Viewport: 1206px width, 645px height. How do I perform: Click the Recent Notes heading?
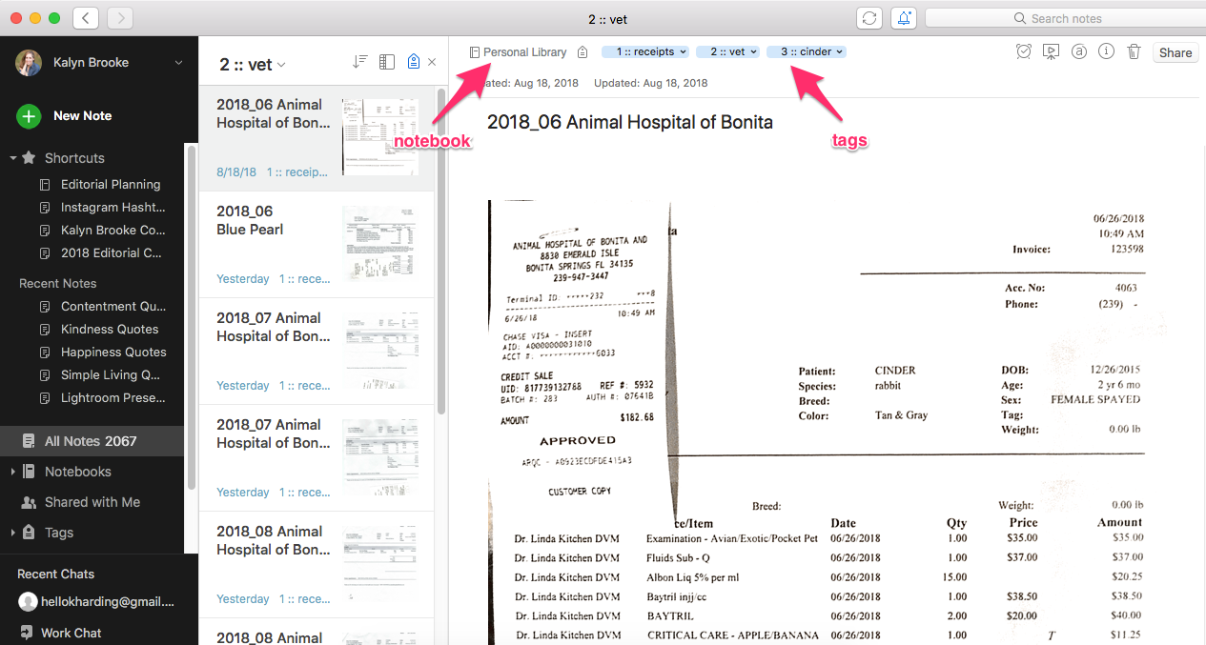(x=57, y=284)
